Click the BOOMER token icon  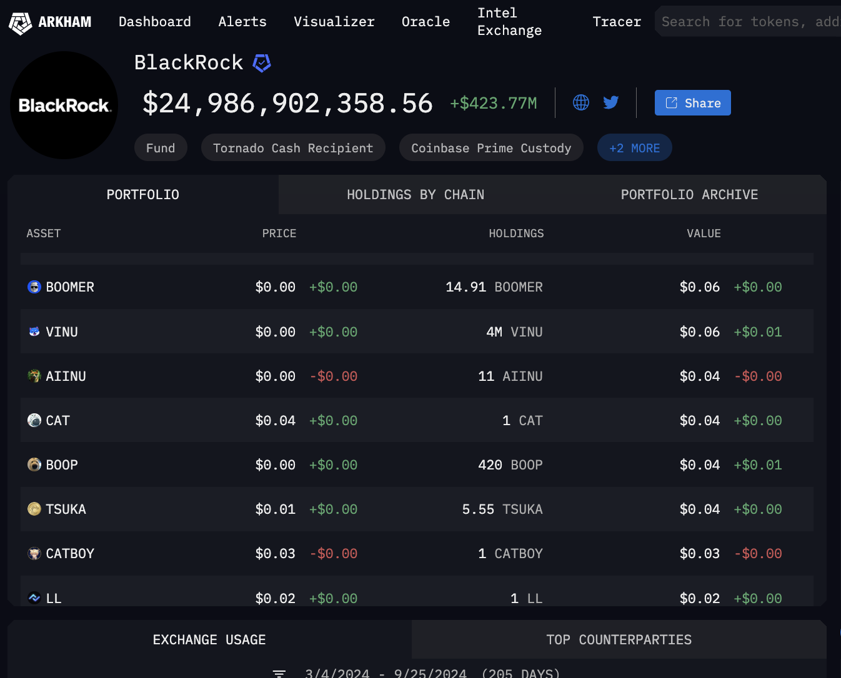point(34,287)
